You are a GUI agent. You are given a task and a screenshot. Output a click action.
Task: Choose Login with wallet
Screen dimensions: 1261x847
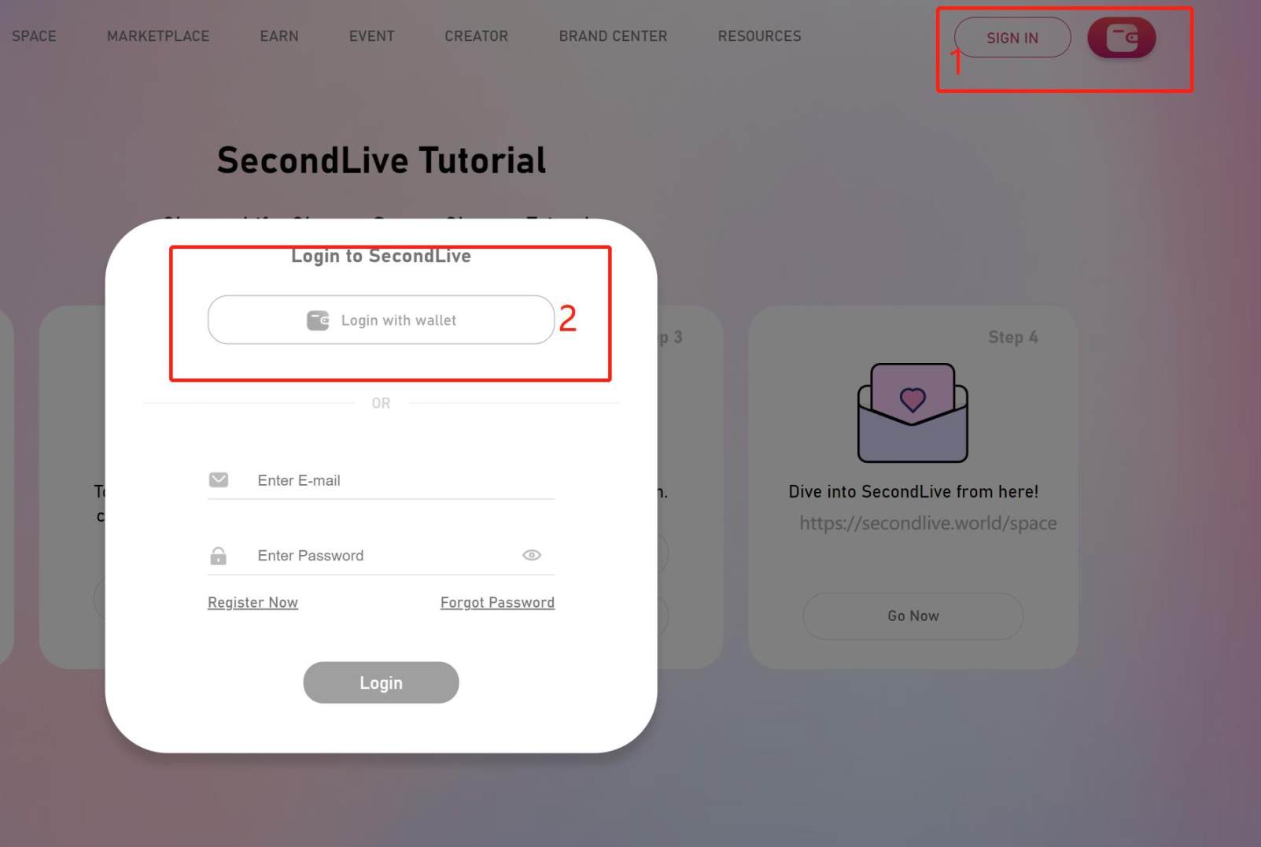pyautogui.click(x=381, y=320)
